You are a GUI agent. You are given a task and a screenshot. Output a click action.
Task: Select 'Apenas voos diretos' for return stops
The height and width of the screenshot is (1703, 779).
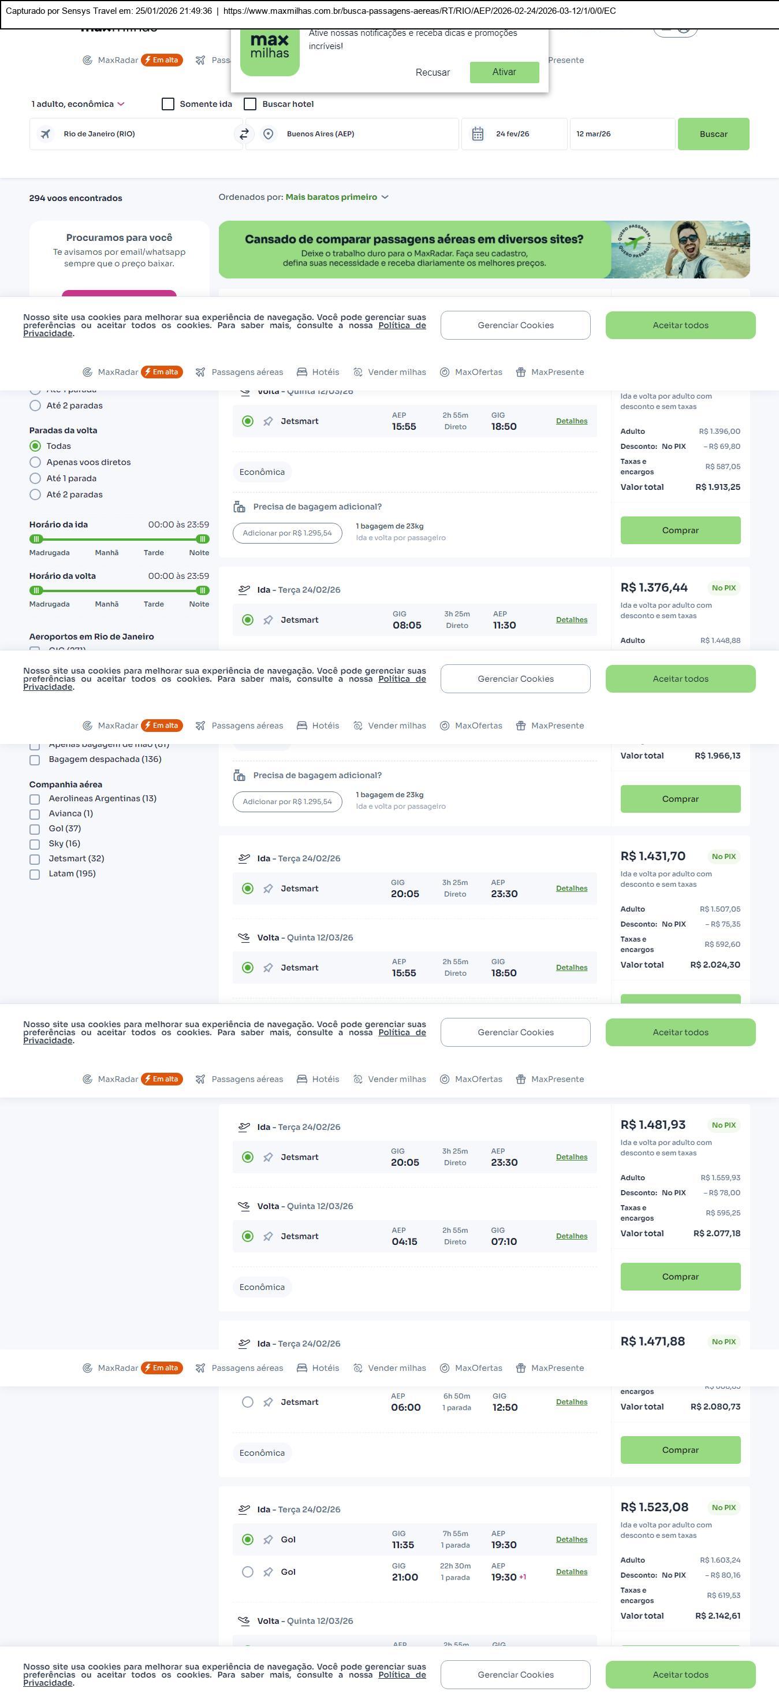pyautogui.click(x=36, y=462)
